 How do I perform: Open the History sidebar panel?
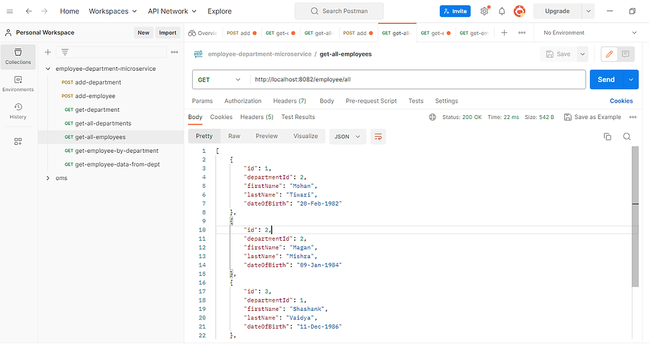18,111
